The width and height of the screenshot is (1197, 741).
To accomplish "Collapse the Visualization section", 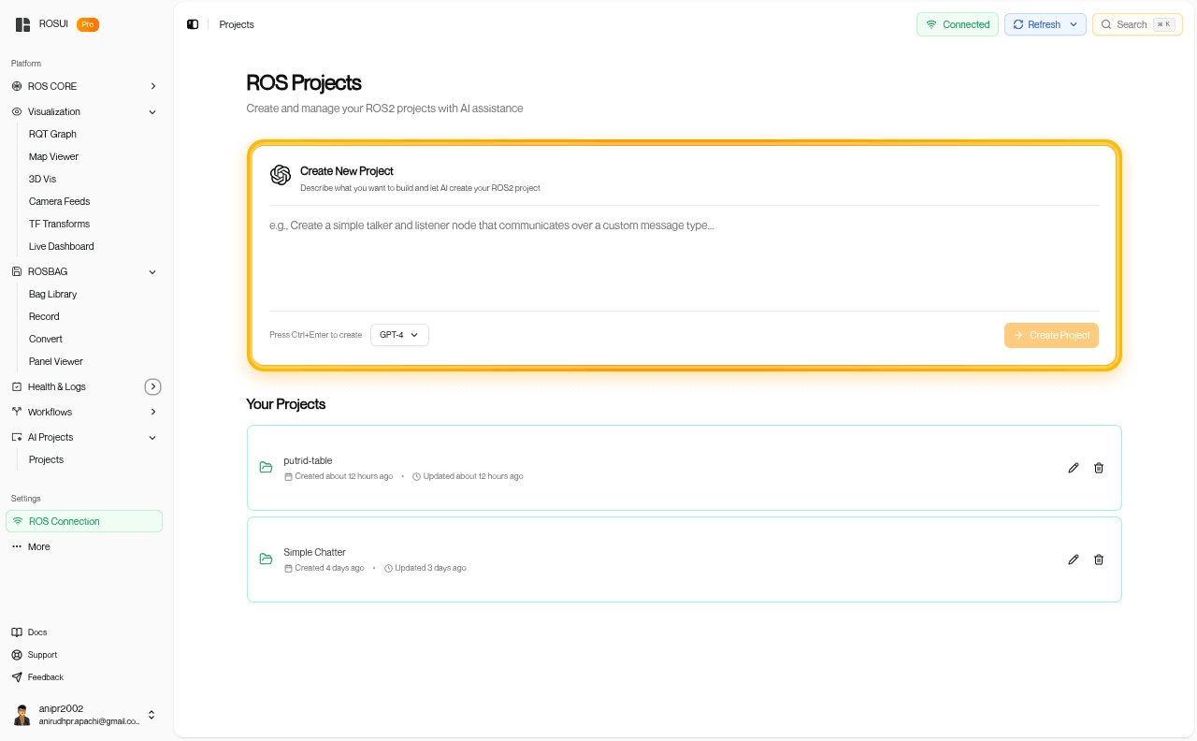I will click(x=151, y=111).
